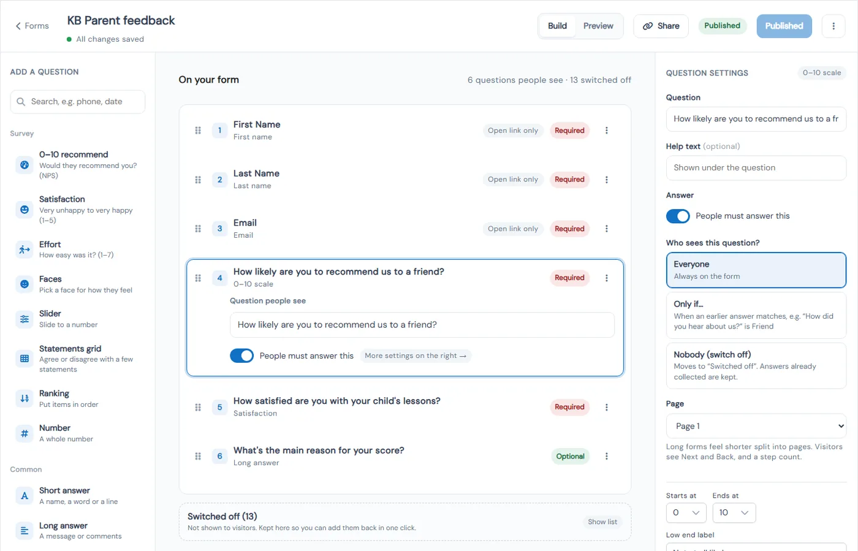Open the Page 1 dropdown
The width and height of the screenshot is (858, 551).
(756, 426)
